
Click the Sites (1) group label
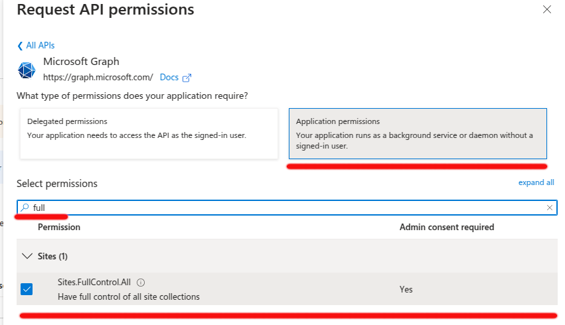52,256
